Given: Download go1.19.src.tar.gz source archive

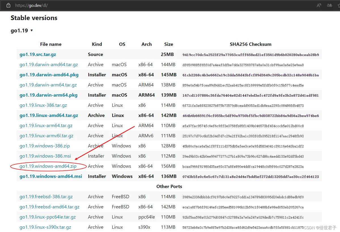Looking at the screenshot, I should pos(38,55).
